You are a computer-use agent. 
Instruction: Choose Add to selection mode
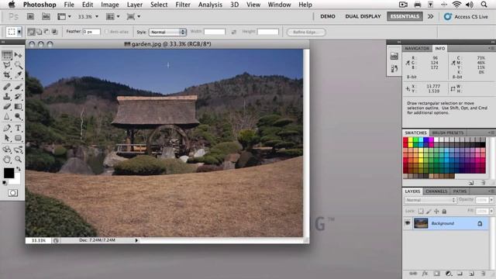39,32
